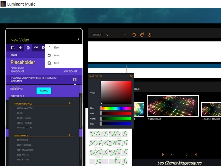The width and height of the screenshot is (221, 166).
Task: Switch to the audio waveform tab
Action: [x=20, y=48]
